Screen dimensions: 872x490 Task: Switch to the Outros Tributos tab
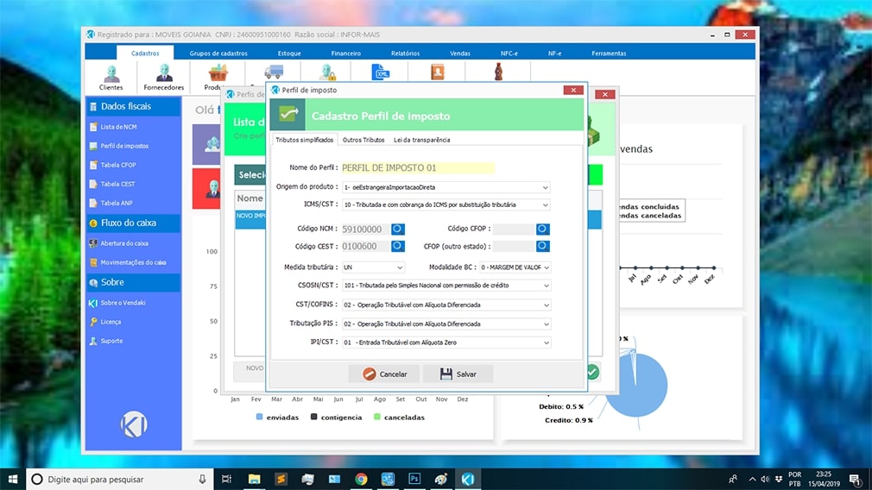pyautogui.click(x=363, y=140)
